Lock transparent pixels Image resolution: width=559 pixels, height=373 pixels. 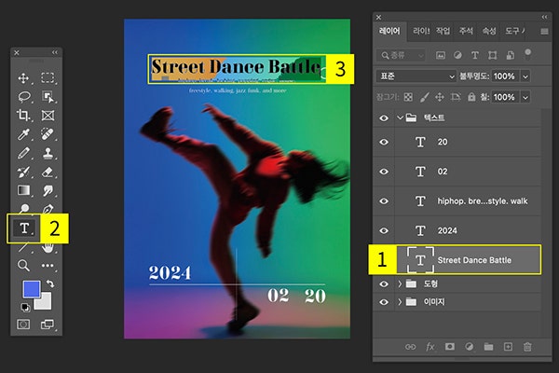tap(408, 97)
